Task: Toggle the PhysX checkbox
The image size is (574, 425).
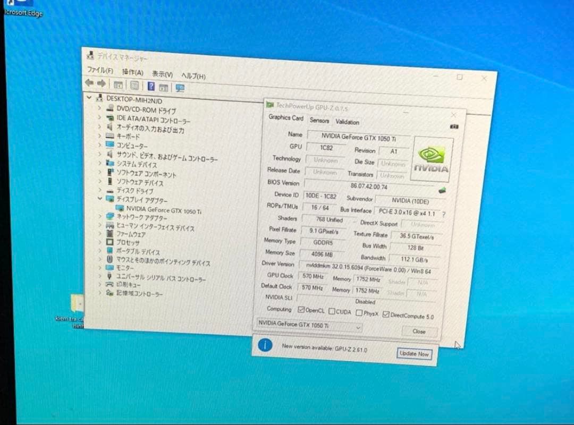Action: pos(359,313)
